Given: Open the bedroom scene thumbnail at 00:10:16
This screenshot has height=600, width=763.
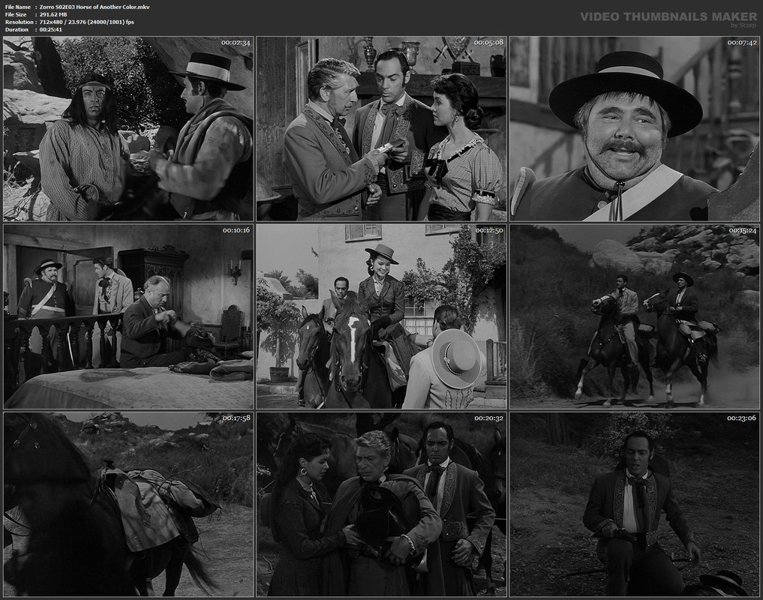Looking at the screenshot, I should (128, 316).
